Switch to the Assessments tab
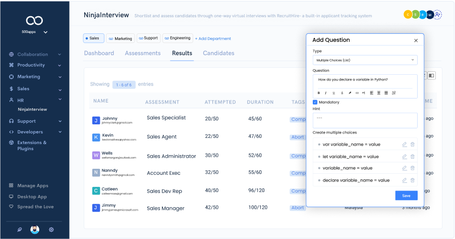The image size is (455, 239). tap(143, 54)
